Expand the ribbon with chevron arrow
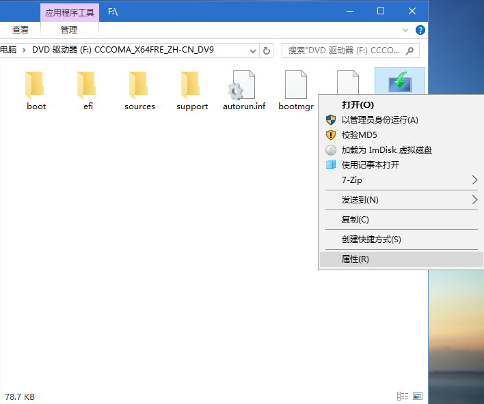The image size is (484, 404). (x=405, y=30)
